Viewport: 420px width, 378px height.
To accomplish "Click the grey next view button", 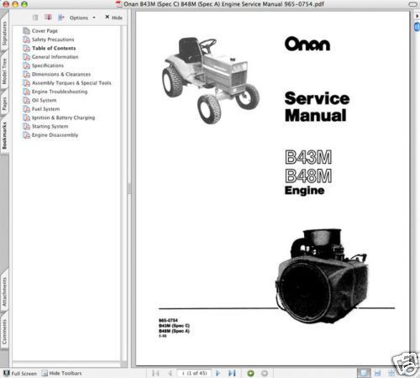I will coord(265,373).
